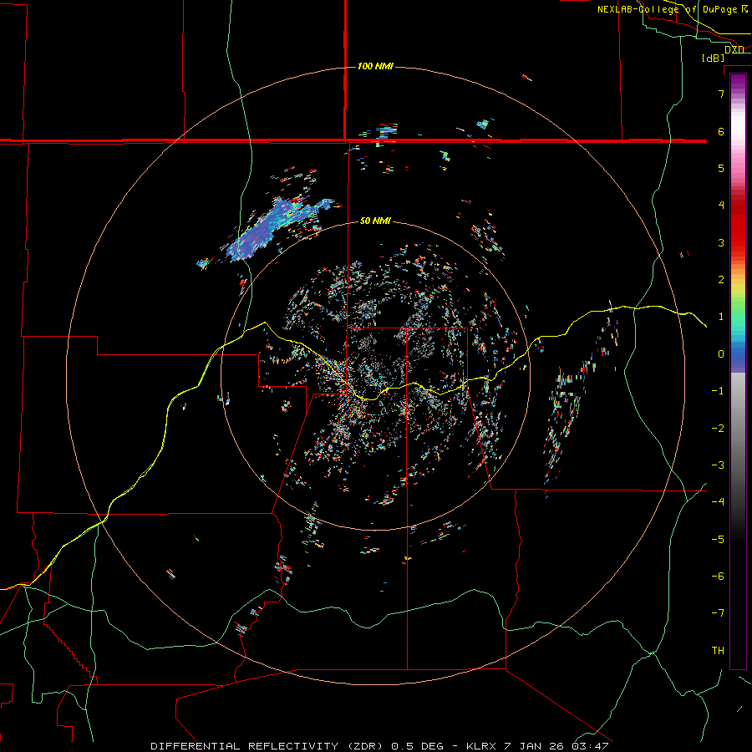Click the TH label on the color scale
The height and width of the screenshot is (752, 752).
[718, 651]
